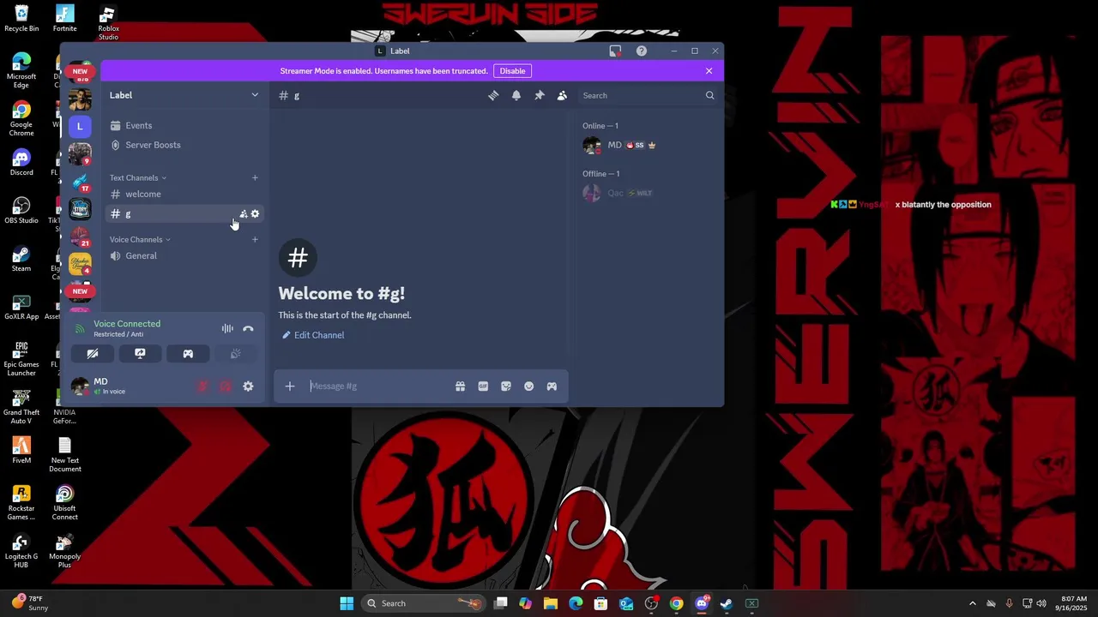Start an Activity with the controller button
The height and width of the screenshot is (617, 1098).
click(x=188, y=354)
